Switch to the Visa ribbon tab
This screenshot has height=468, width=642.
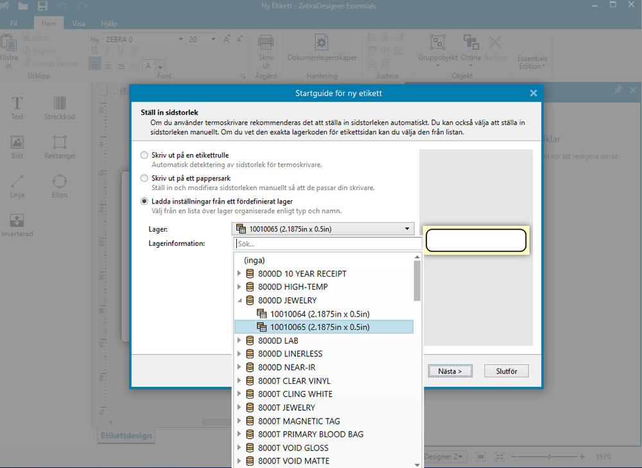78,23
